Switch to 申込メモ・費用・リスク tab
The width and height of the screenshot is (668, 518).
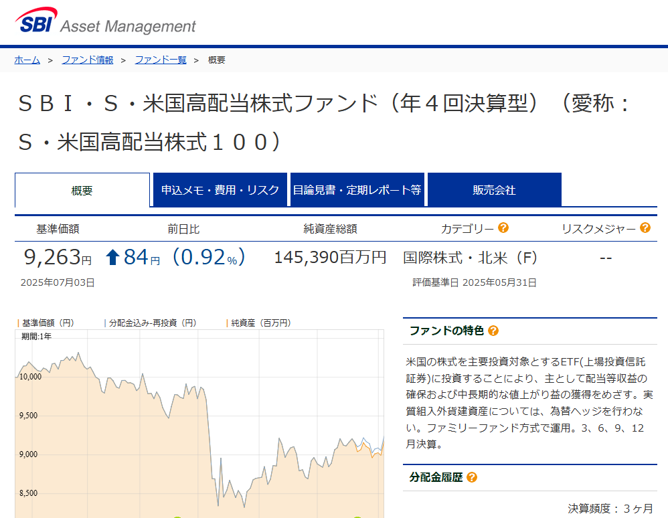point(220,190)
